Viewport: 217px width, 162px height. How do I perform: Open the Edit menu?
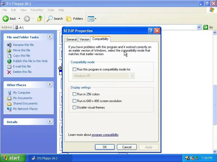tap(14, 10)
